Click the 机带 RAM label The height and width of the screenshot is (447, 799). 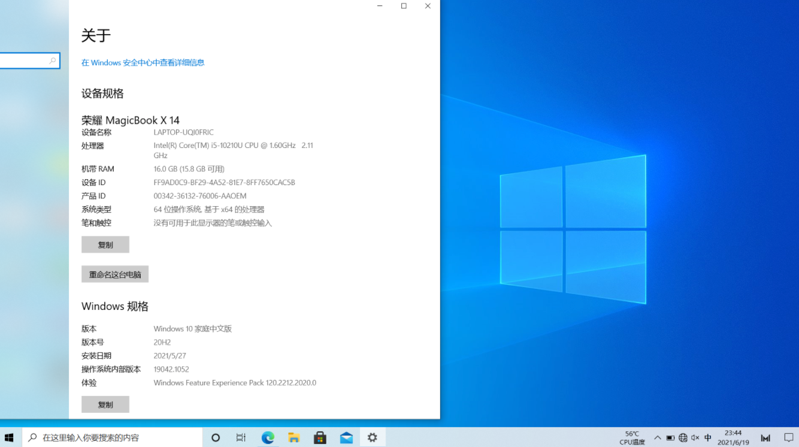click(98, 169)
